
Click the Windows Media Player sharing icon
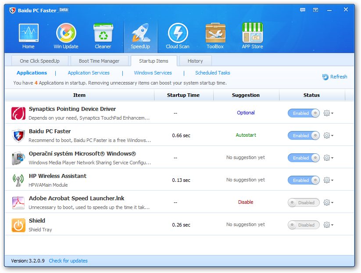click(x=18, y=158)
